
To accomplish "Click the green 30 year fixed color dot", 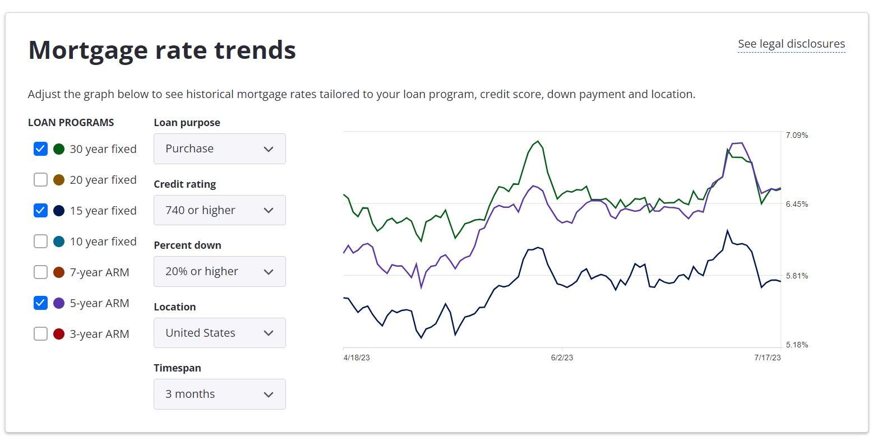I will click(x=59, y=149).
